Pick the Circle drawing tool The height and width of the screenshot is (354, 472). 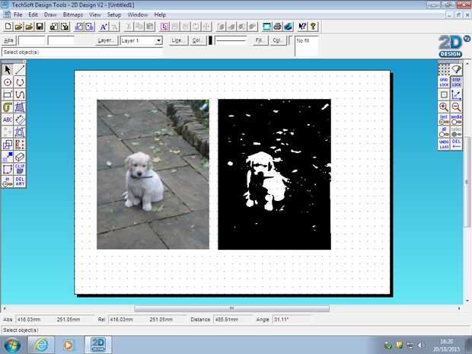[x=8, y=82]
